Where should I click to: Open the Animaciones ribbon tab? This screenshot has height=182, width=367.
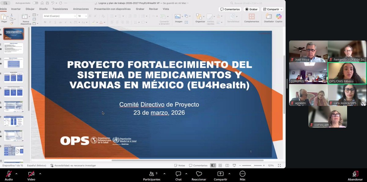click(81, 9)
